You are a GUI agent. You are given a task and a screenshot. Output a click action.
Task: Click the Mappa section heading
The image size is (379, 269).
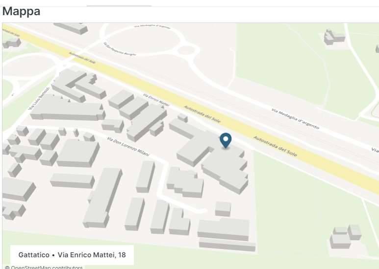(21, 11)
